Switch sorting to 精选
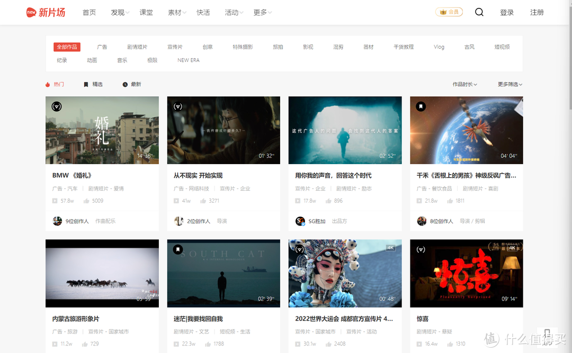Viewport: 572px width, 353px height. coord(93,84)
